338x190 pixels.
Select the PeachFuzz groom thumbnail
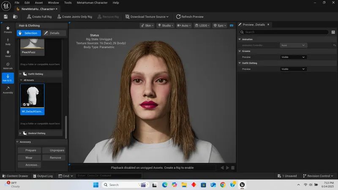click(33, 47)
